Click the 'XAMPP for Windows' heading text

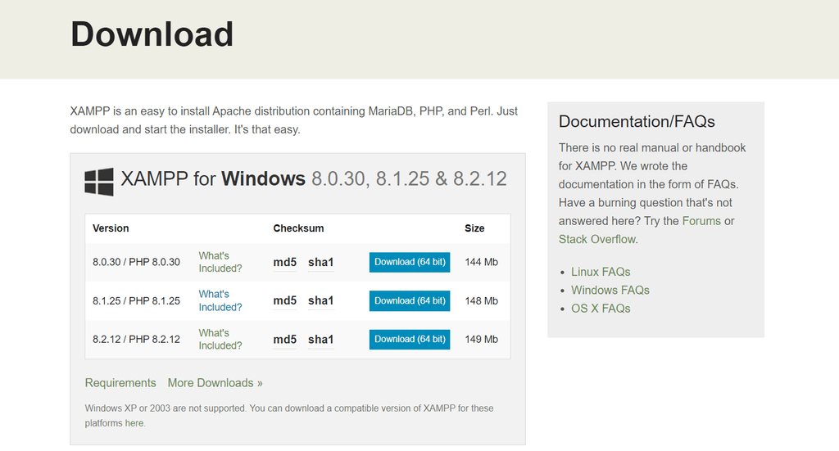[x=213, y=179]
